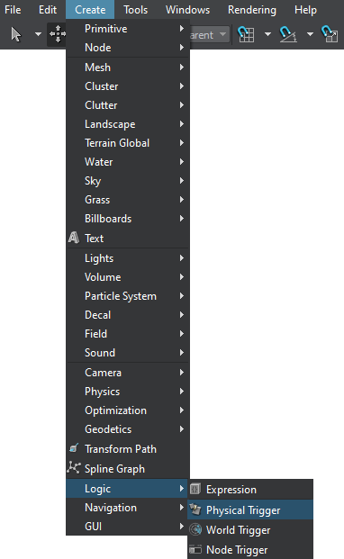
Task: Toggle snap to grid magnet icon
Action: click(246, 34)
